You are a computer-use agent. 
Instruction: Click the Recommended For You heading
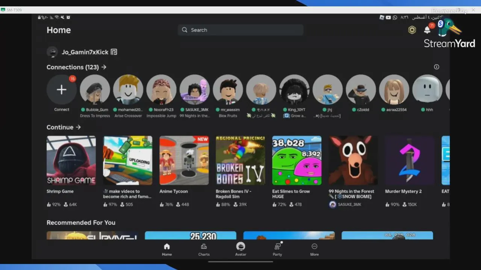[x=81, y=222]
